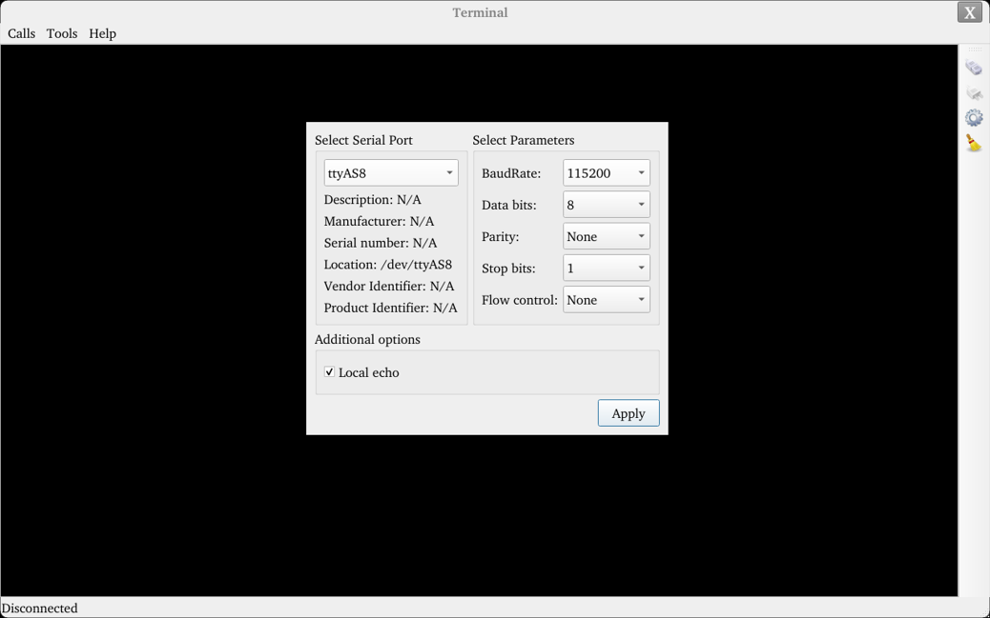Open settings with the gear icon

click(x=973, y=117)
